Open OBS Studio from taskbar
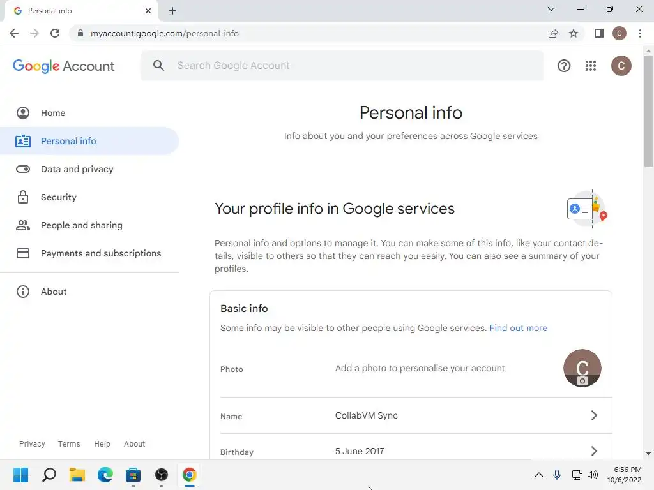This screenshot has width=654, height=490. click(x=162, y=475)
